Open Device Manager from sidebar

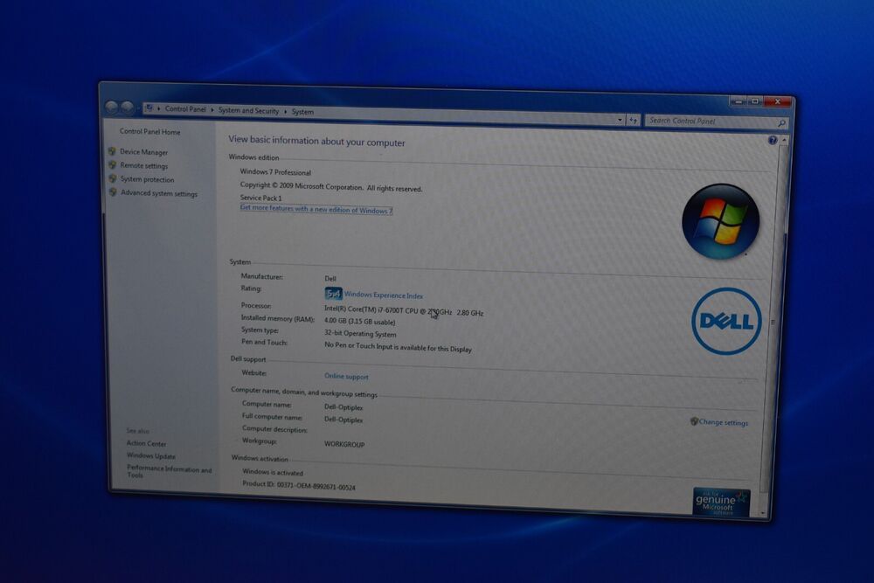144,151
